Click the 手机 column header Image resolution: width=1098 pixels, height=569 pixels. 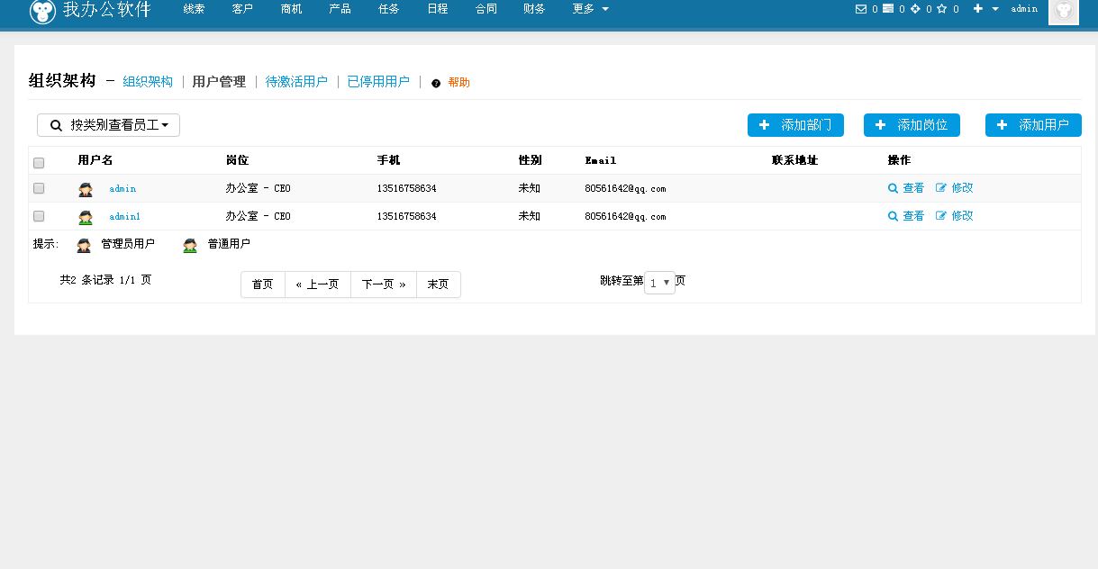point(388,160)
